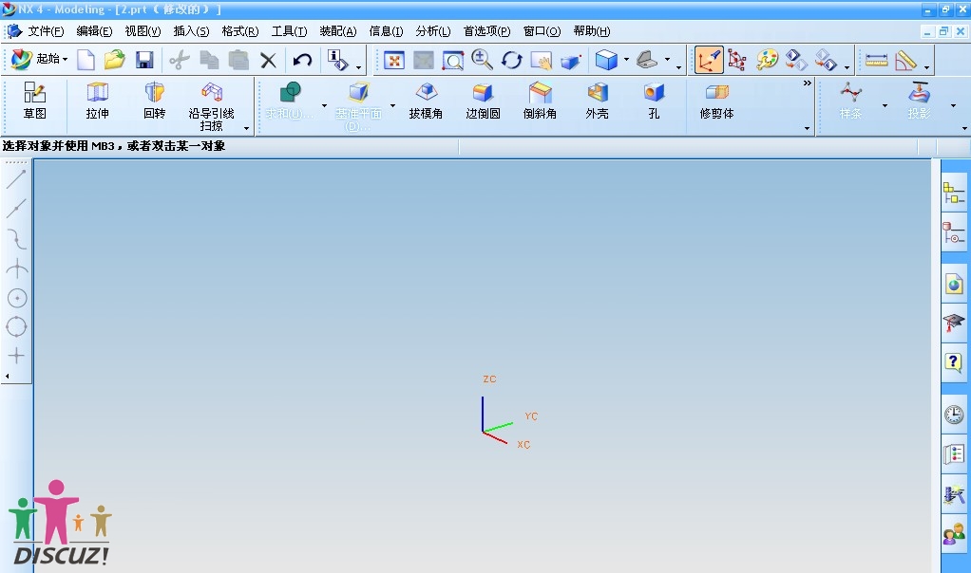Select the 拔模角 (Draft) tool
This screenshot has height=573, width=971.
(426, 101)
